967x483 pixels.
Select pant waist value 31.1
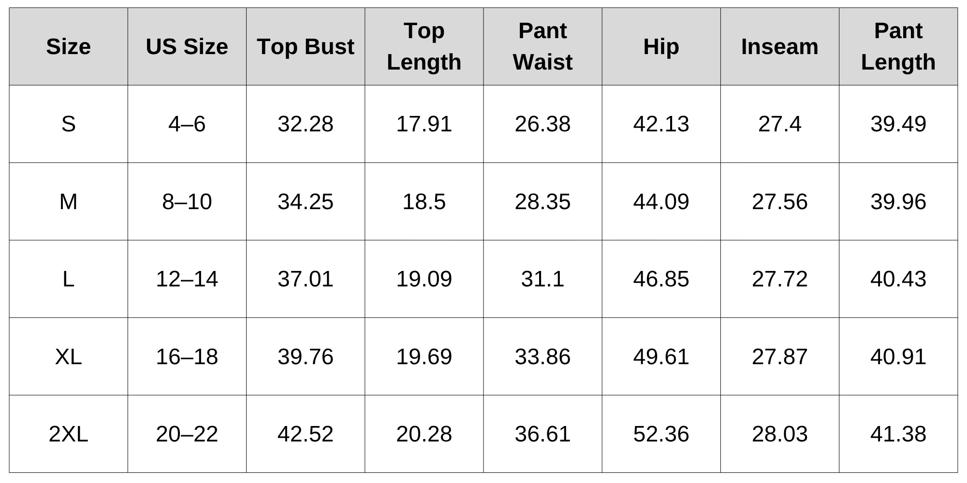point(542,279)
